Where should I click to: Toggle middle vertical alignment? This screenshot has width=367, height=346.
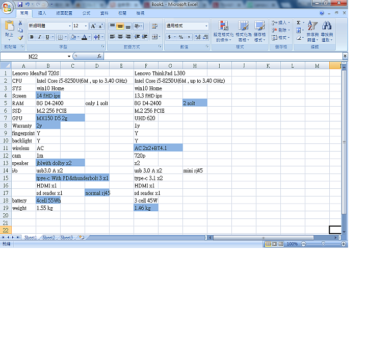point(120,26)
